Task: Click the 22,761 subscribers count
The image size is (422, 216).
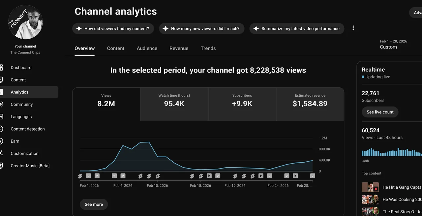Action: (x=371, y=93)
